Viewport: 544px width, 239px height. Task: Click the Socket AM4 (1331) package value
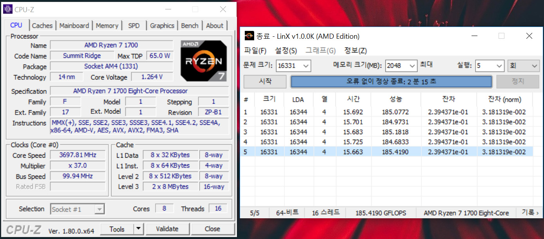click(111, 66)
